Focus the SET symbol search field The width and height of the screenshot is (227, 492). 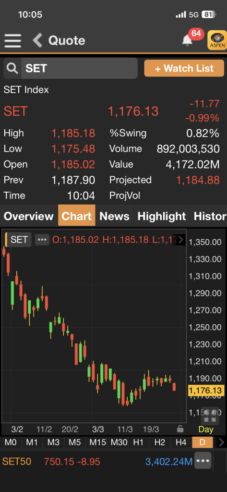(x=79, y=68)
